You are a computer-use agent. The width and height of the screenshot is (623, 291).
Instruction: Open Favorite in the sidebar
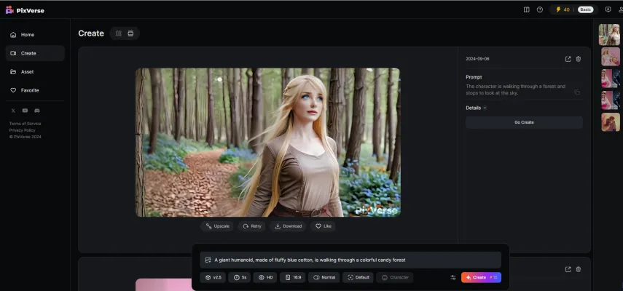click(x=29, y=90)
